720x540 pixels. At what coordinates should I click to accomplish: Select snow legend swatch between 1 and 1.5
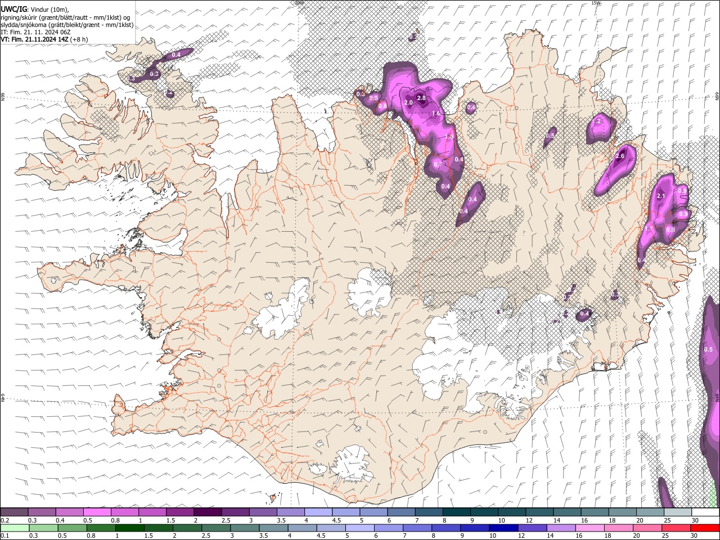click(152, 512)
